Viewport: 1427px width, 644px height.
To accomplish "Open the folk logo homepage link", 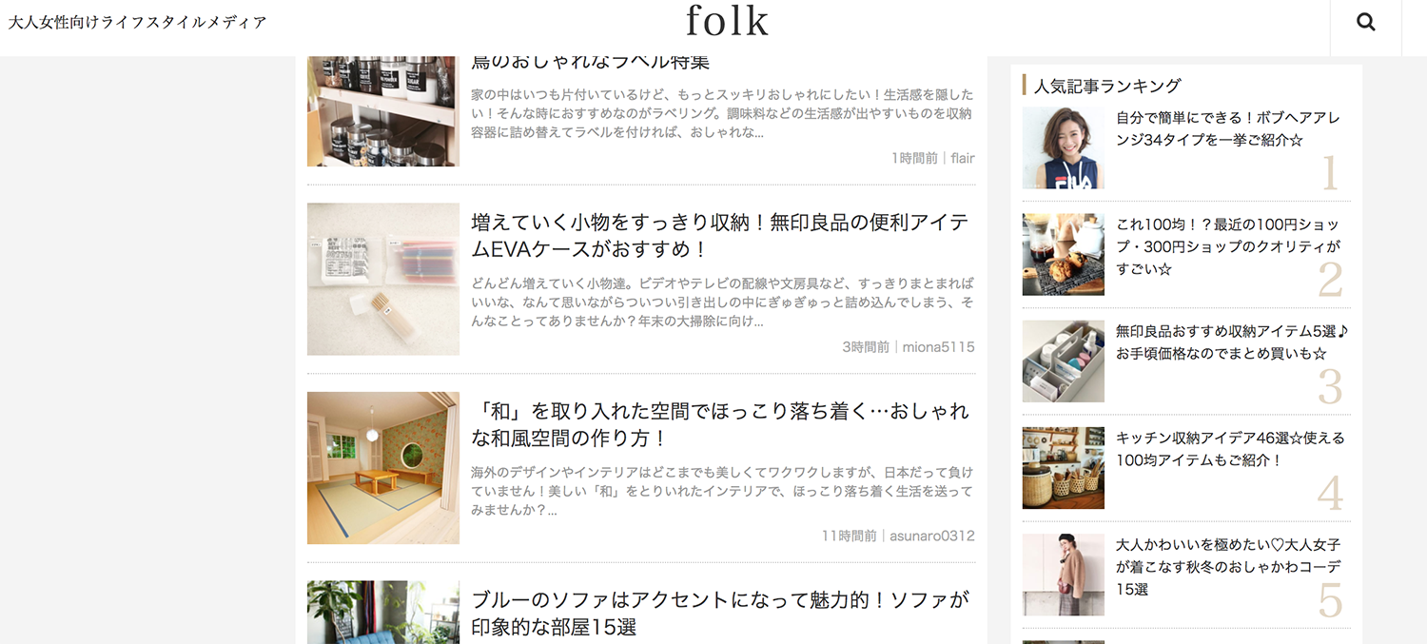I will coord(727,21).
